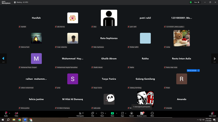The width and height of the screenshot is (218, 122).
Task: Expand the arrow next to Apps
Action: (x=126, y=113)
